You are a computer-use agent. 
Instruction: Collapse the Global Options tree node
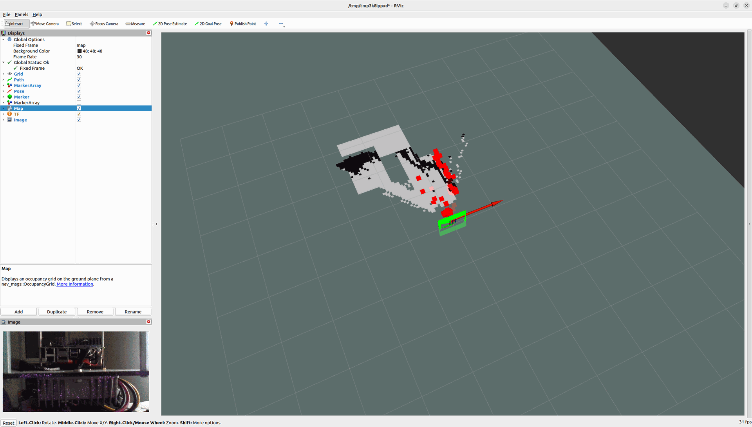point(4,40)
